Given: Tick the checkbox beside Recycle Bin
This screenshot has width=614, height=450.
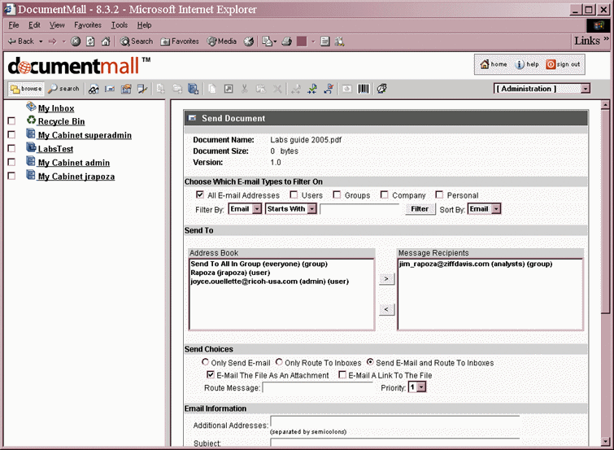Looking at the screenshot, I should pyautogui.click(x=11, y=121).
